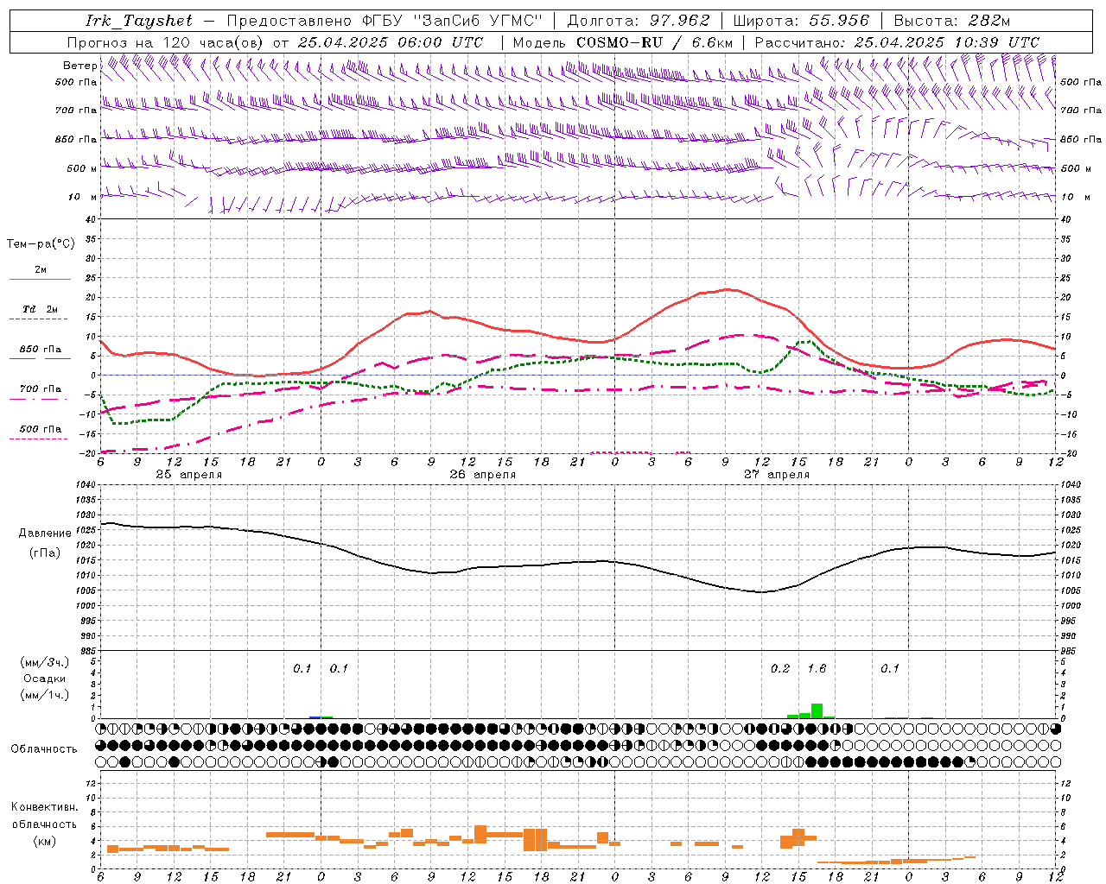This screenshot has height=884, width=1106.
Task: Click the date label 27 апреля
Action: pyautogui.click(x=777, y=475)
